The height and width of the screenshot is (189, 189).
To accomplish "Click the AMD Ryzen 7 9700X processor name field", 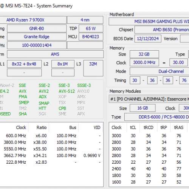I will pyautogui.click(x=33, y=20).
